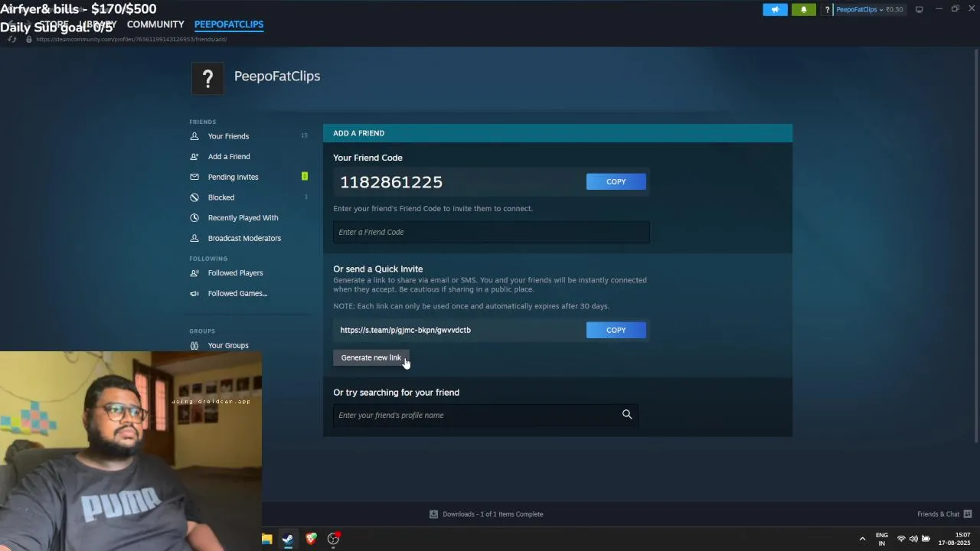The image size is (980, 551).
Task: Click the page reload icon beside URL
Action: point(12,39)
